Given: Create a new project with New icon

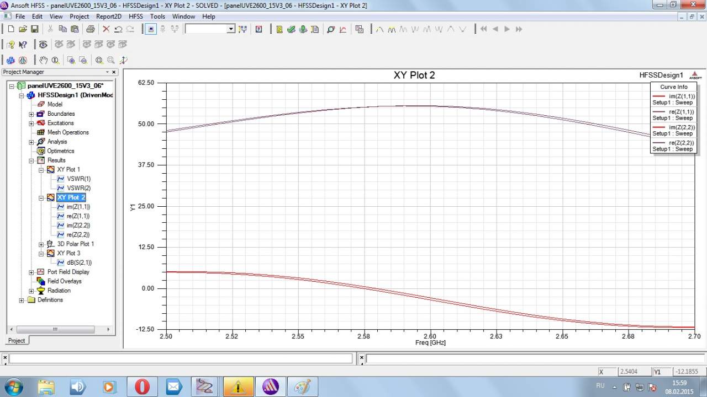Looking at the screenshot, I should tap(10, 29).
